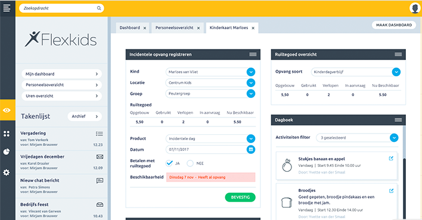
Task: Click the Dagboek panel vertical scrollbar
Action: tap(404, 188)
